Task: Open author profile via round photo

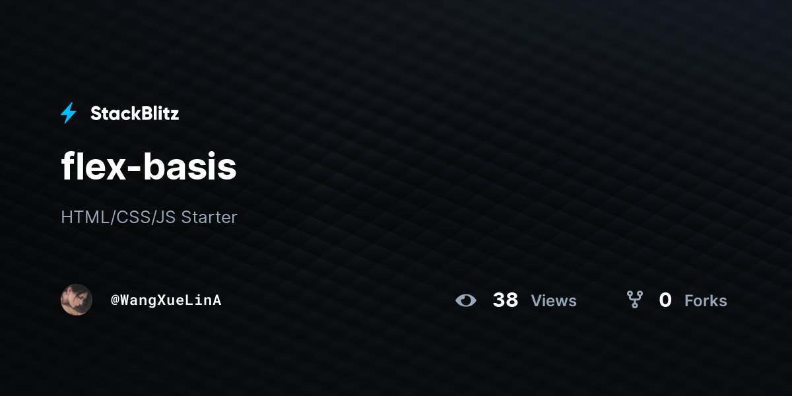Action: tap(77, 300)
